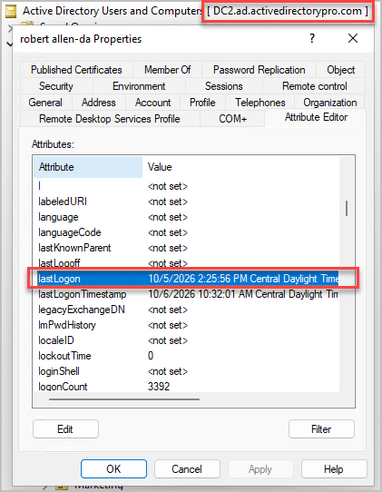This screenshot has width=382, height=492.
Task: Click the Help button
Action: pyautogui.click(x=334, y=469)
